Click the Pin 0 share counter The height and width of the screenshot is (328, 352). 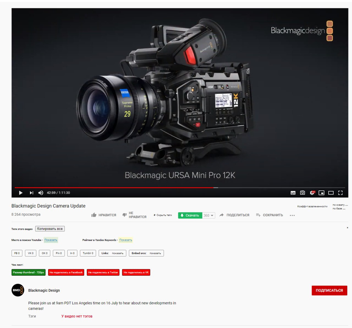click(59, 253)
